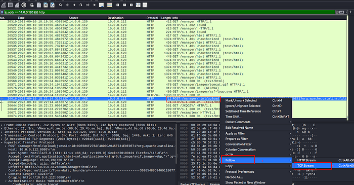The height and width of the screenshot is (185, 354).
Task: Open Find a packet search
Action: coord(61,5)
